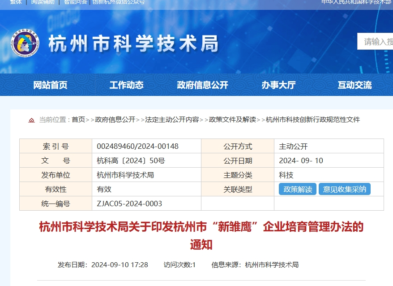Open 智能问答 in the top bar

click(75, 2)
